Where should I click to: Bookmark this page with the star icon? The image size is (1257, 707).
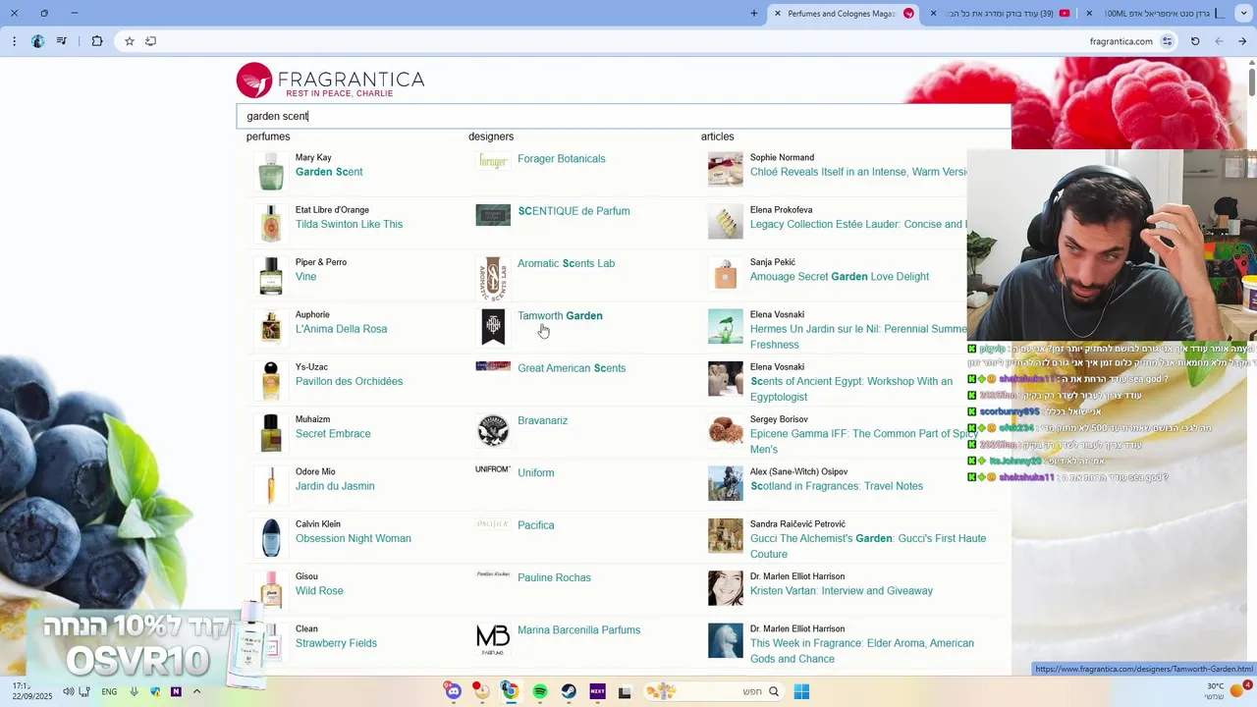point(129,41)
